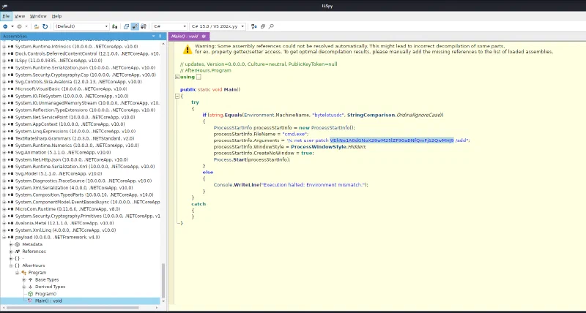586x313 pixels.
Task: Select the Main() : void tree item
Action: pos(81,301)
